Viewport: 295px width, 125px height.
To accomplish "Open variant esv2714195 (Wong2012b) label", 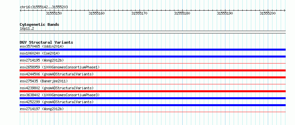I will (x=42, y=60).
